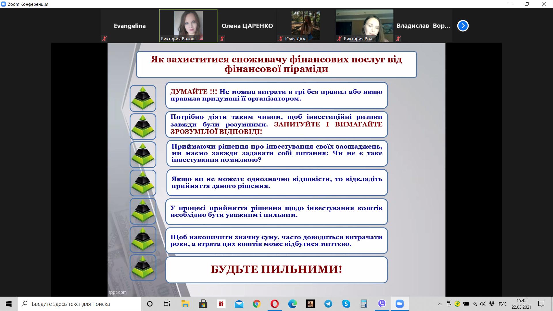The height and width of the screenshot is (311, 553).
Task: Launch Skype from the taskbar
Action: (346, 304)
